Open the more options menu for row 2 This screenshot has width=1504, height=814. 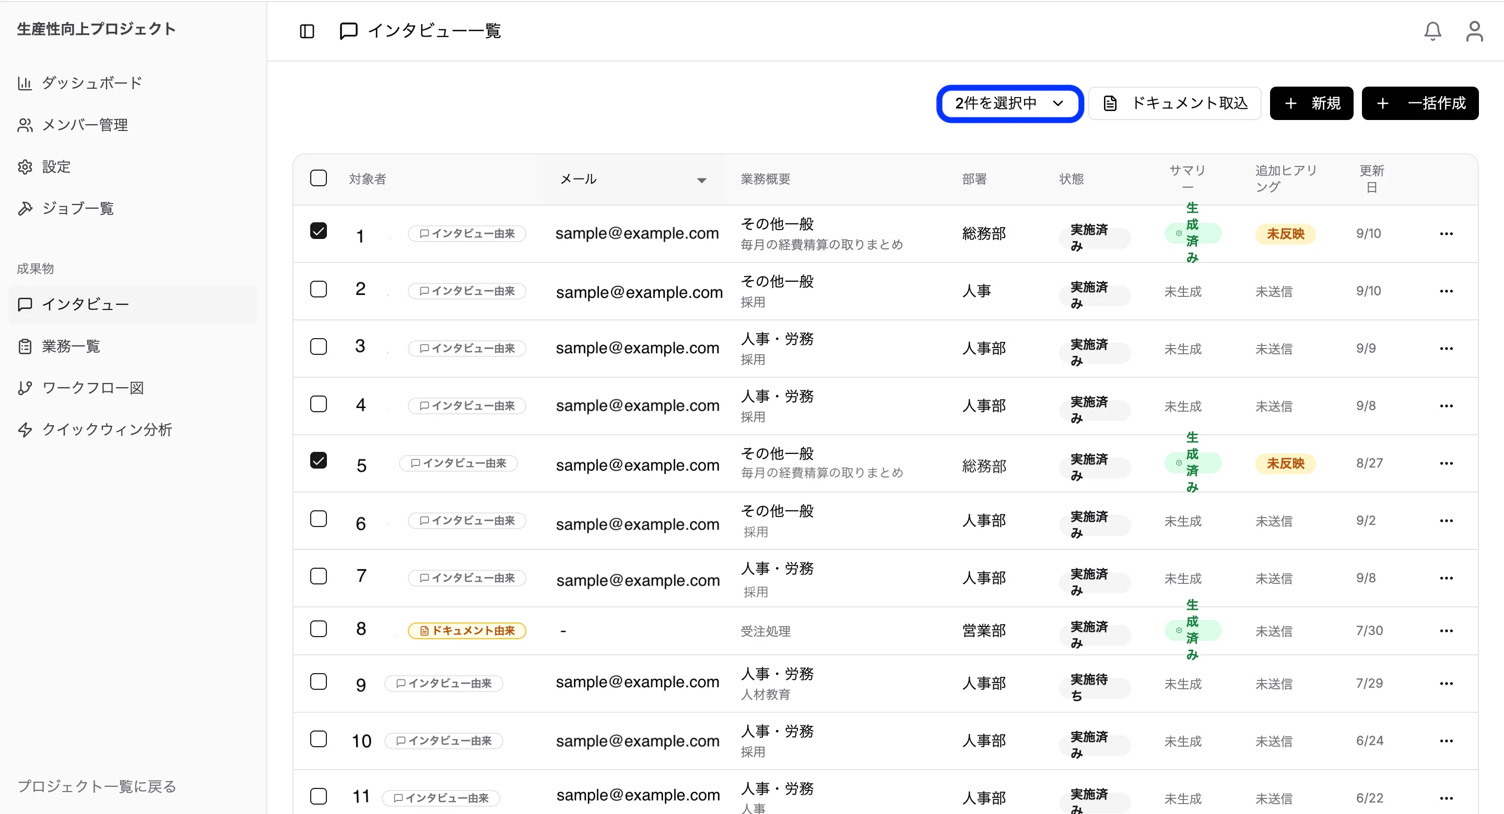tap(1446, 291)
